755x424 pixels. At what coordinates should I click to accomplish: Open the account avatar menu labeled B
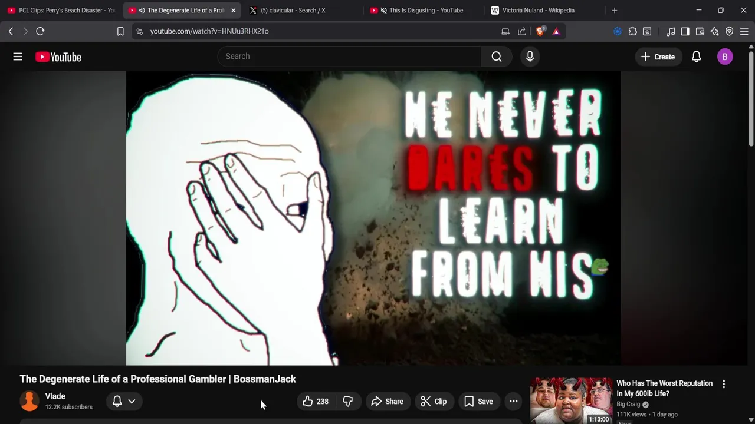pos(725,57)
